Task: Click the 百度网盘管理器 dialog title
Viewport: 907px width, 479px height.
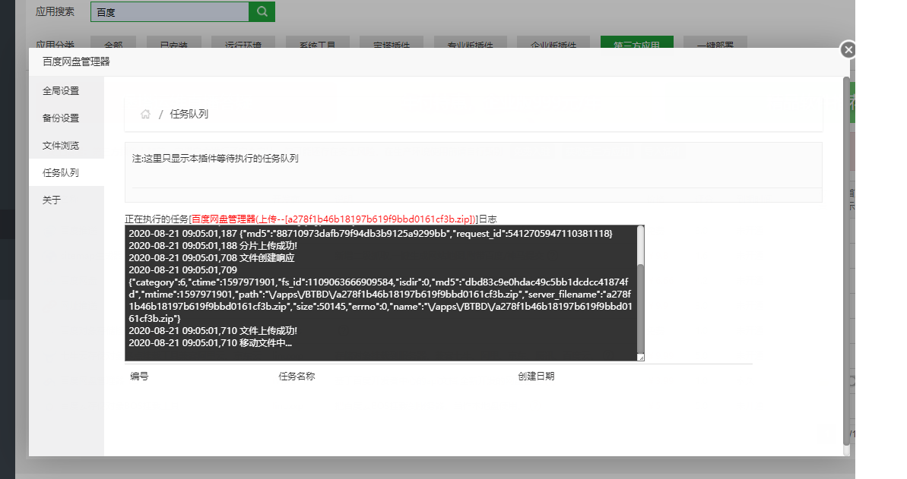Action: click(76, 61)
